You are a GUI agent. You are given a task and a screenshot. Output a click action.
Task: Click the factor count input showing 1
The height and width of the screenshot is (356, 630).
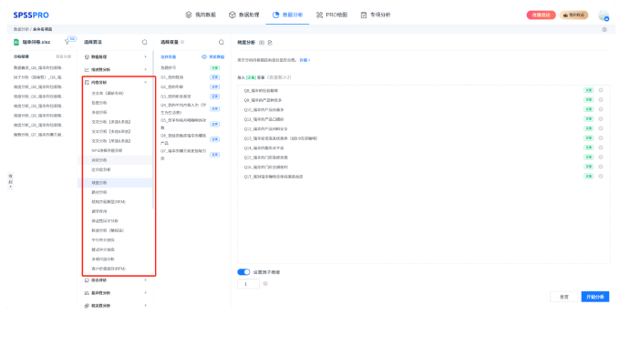point(248,284)
